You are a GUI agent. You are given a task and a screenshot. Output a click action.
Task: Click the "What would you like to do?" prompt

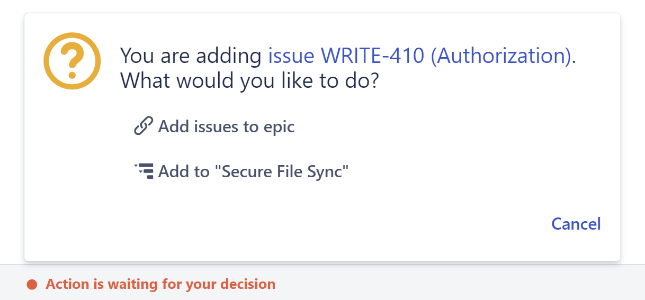249,82
